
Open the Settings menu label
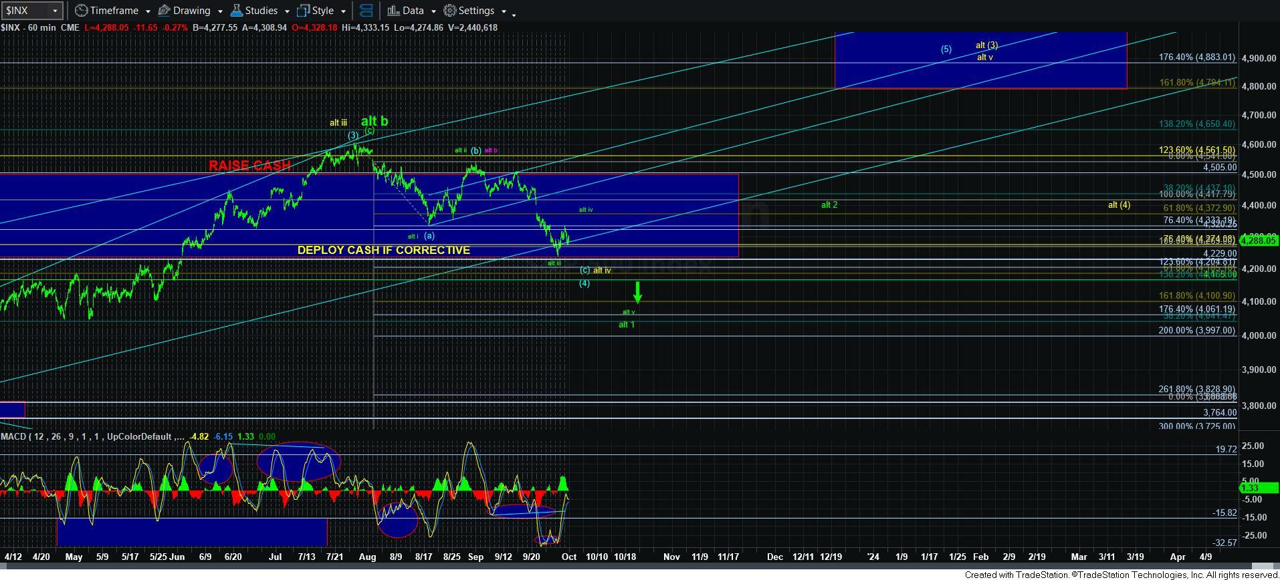click(x=477, y=11)
